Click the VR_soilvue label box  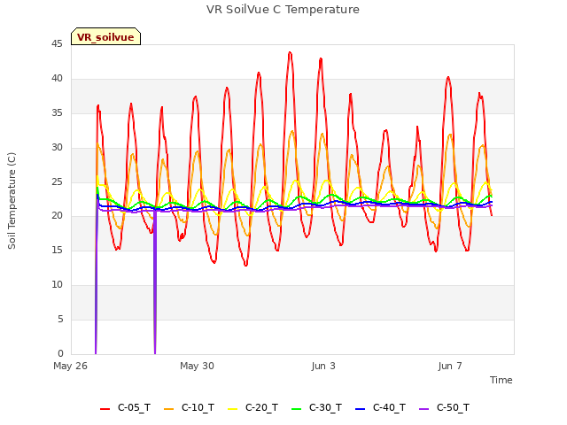[x=105, y=36]
